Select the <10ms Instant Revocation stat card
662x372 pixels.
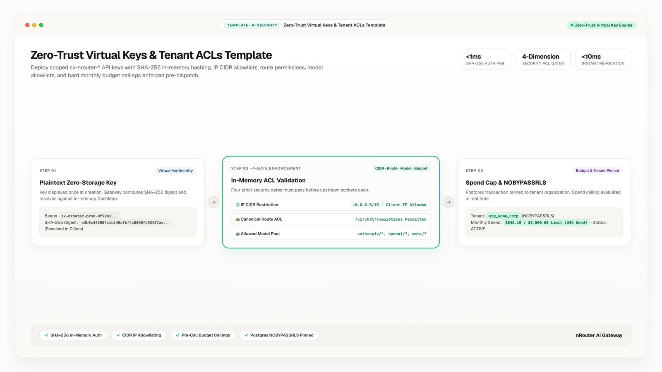tap(603, 59)
